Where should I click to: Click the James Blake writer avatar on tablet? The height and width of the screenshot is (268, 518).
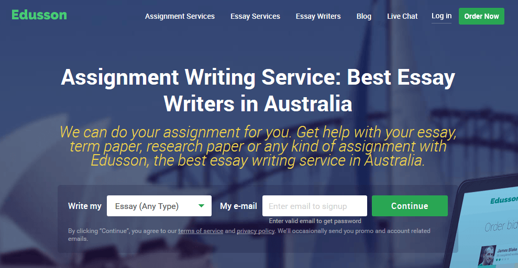(x=487, y=255)
